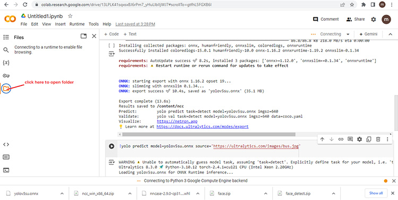The image size is (398, 200).
Task: Open the Tools menu
Action: pos(93,24)
